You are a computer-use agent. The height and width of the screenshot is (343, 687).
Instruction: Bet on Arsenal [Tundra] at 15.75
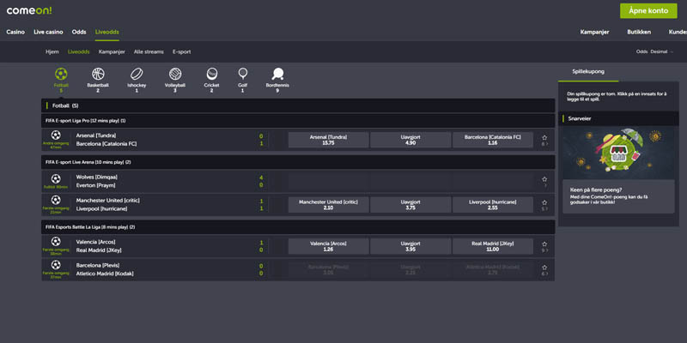coord(328,140)
